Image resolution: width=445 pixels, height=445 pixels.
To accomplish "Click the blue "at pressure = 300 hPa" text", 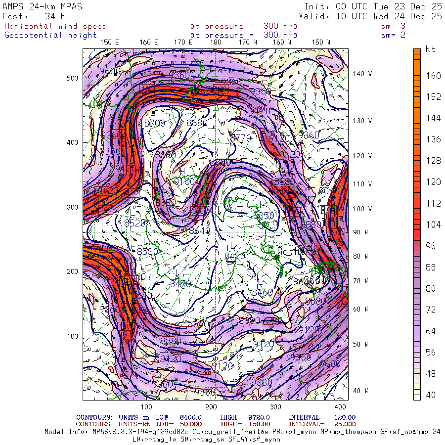I will pyautogui.click(x=244, y=35).
